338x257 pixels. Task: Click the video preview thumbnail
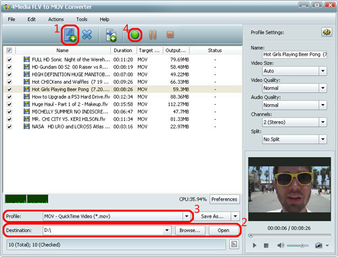click(x=289, y=189)
